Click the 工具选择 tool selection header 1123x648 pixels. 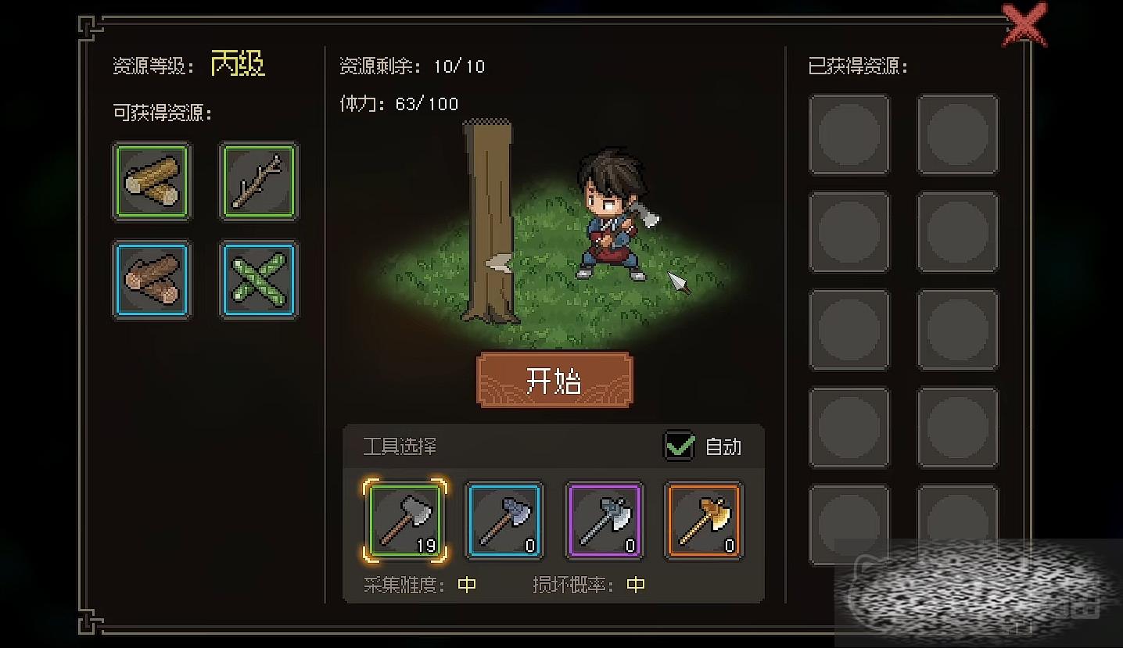coord(400,447)
